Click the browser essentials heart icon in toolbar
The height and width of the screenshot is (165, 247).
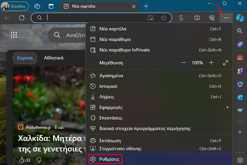click(x=212, y=18)
